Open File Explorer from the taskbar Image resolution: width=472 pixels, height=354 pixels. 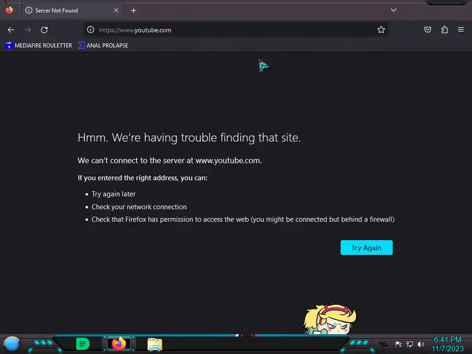tap(155, 344)
